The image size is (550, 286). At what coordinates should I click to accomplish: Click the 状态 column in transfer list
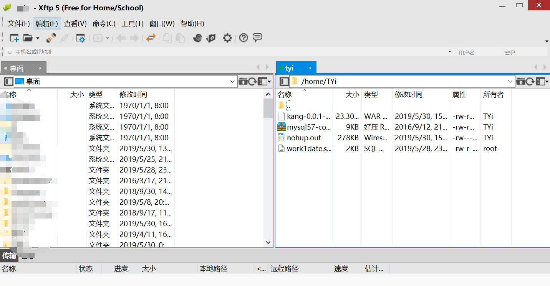pyautogui.click(x=89, y=269)
